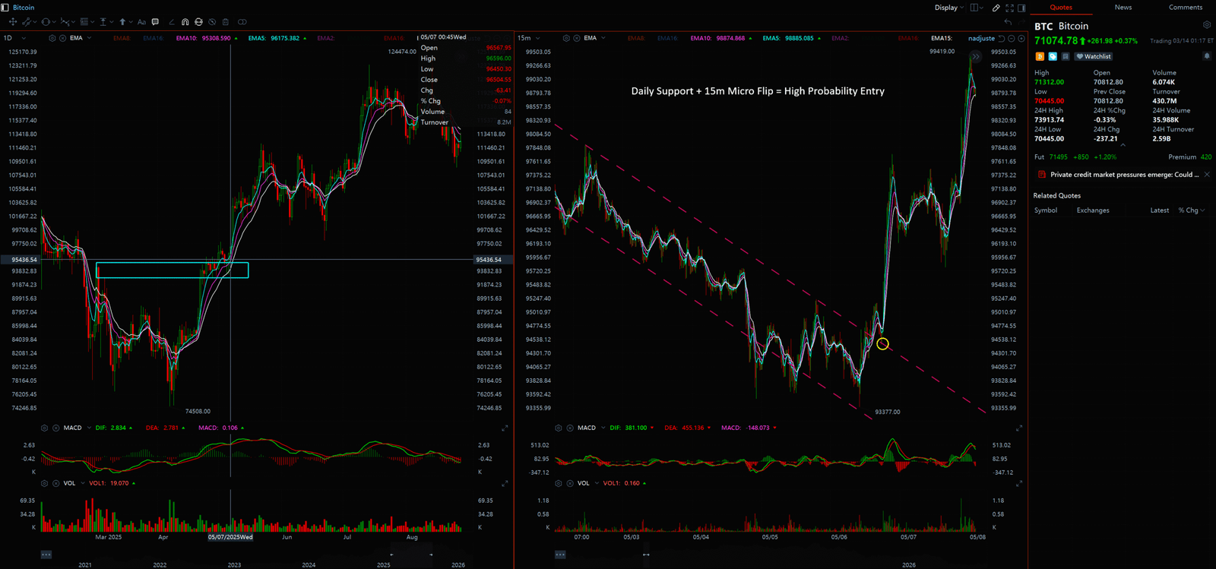Click the notification bell for BTC

point(1206,56)
